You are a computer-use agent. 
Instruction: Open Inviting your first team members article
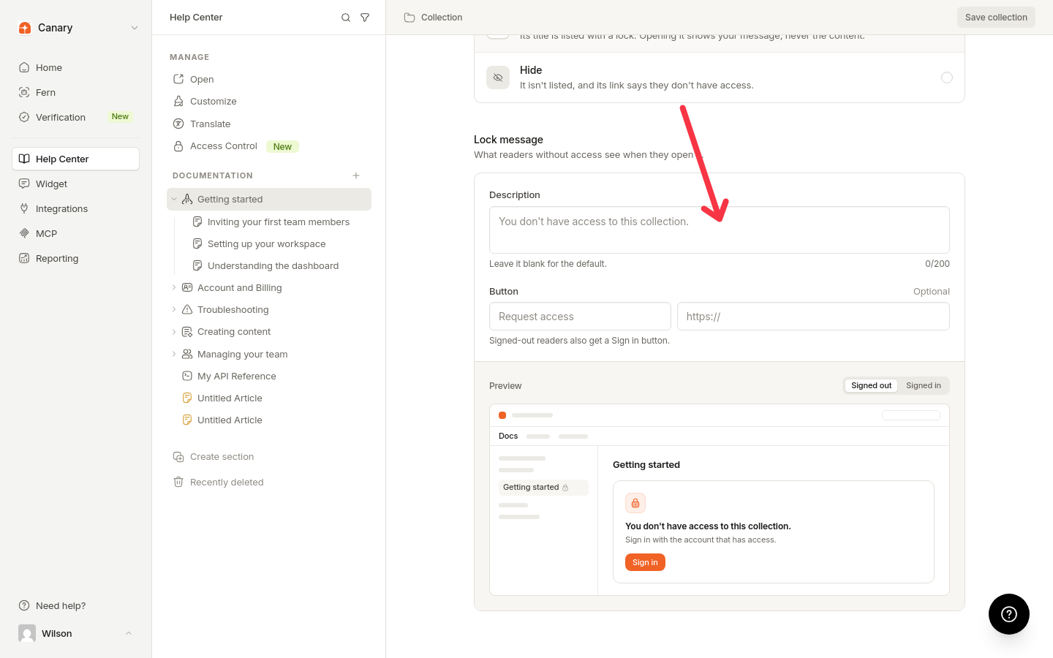coord(279,222)
